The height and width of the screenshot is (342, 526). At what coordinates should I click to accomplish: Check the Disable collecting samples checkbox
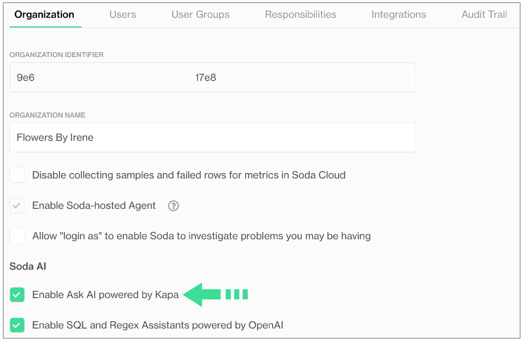click(17, 175)
